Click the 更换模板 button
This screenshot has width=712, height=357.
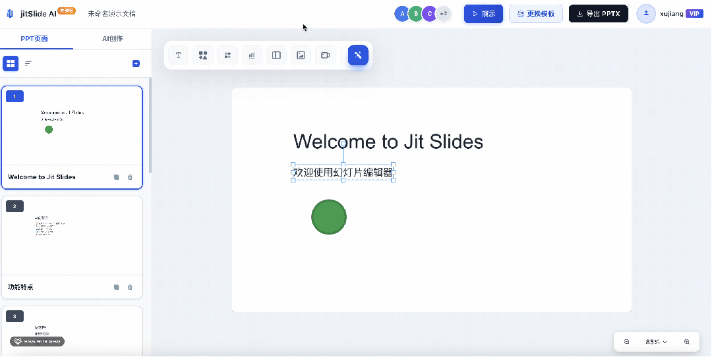click(536, 14)
